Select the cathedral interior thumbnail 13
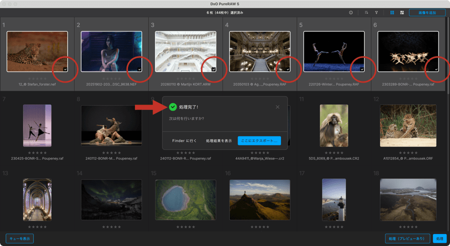Viewport: 450px width, 246px height. click(x=37, y=199)
